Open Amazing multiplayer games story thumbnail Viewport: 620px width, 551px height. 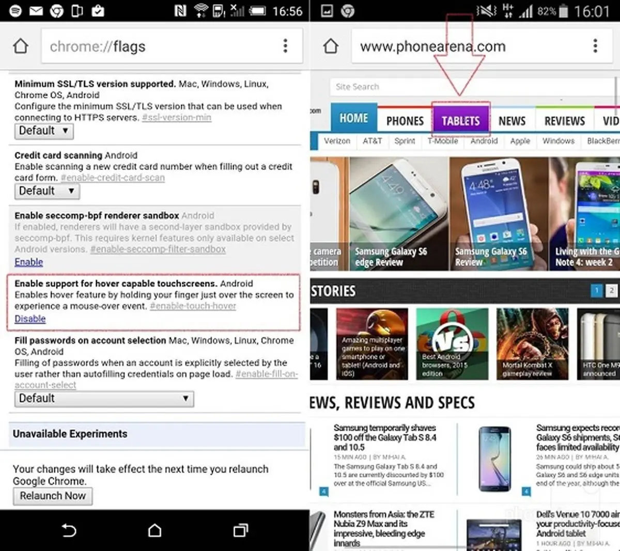(x=372, y=344)
